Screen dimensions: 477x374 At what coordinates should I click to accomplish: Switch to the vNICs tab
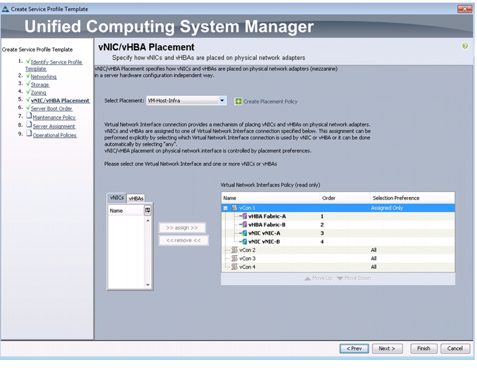pos(117,198)
